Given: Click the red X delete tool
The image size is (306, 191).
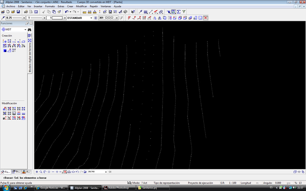Looking at the screenshot, I should pyautogui.click(x=205, y=18).
